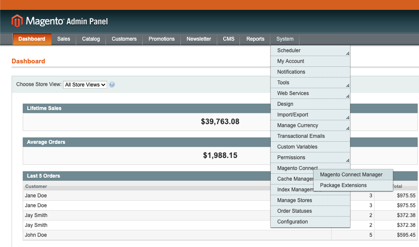Click the Magento logo icon

[x=17, y=21]
